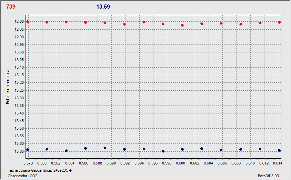Viewport: 291px width, 180px height.
Task: Click x-axis label 0.610
Action: 250,163
